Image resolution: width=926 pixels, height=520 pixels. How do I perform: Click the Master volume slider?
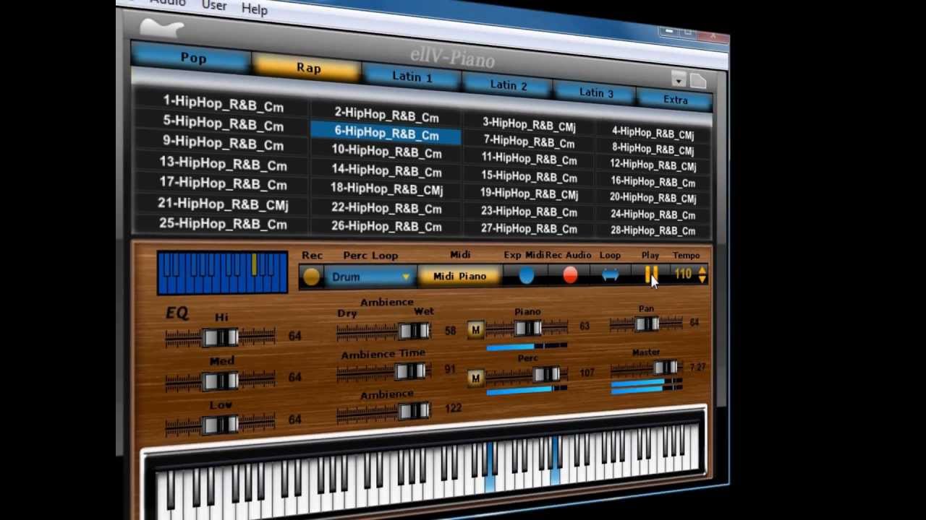[646, 368]
